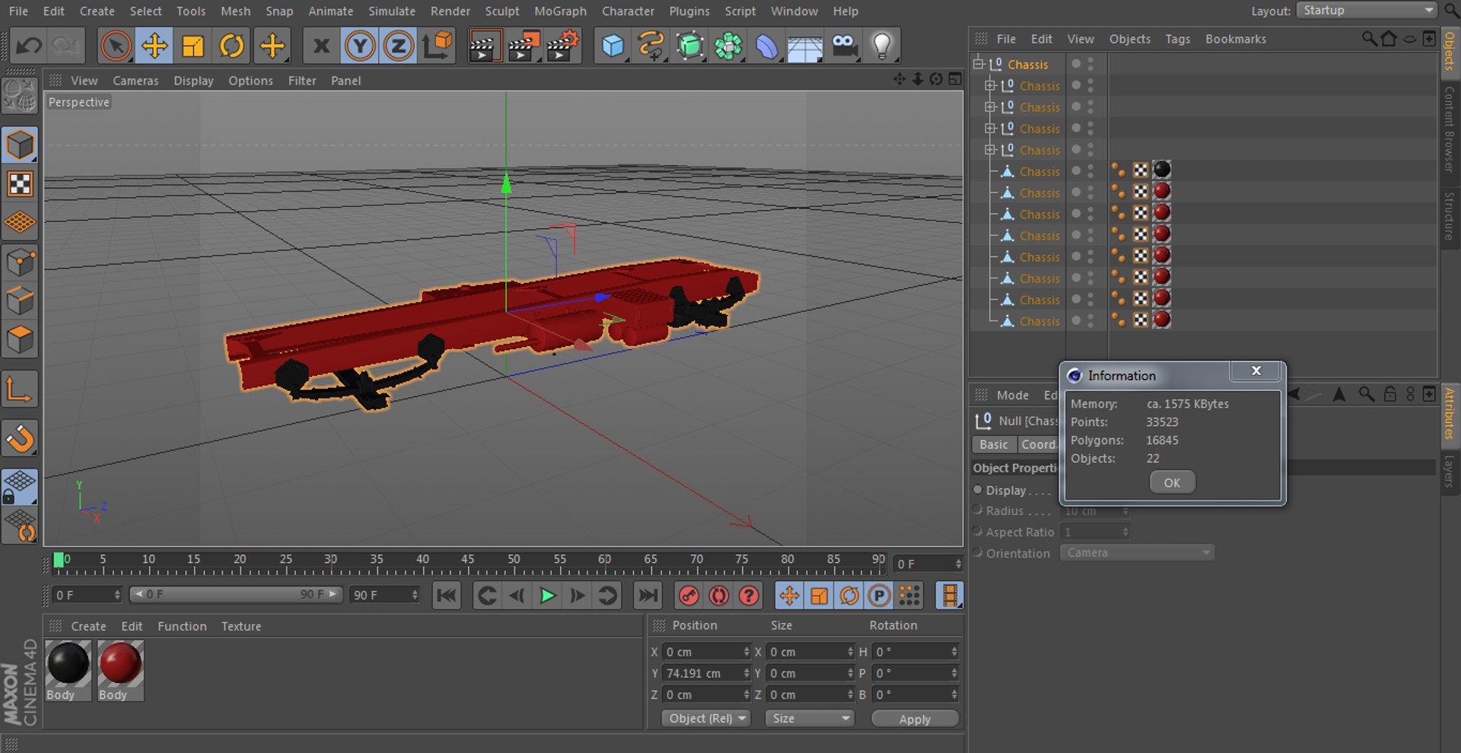Add a Light object
The width and height of the screenshot is (1461, 753).
[x=883, y=46]
